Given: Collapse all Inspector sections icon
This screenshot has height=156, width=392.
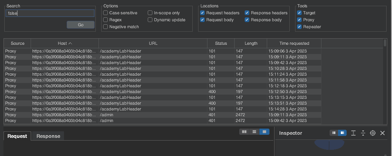Looking at the screenshot, I should click(x=363, y=133).
